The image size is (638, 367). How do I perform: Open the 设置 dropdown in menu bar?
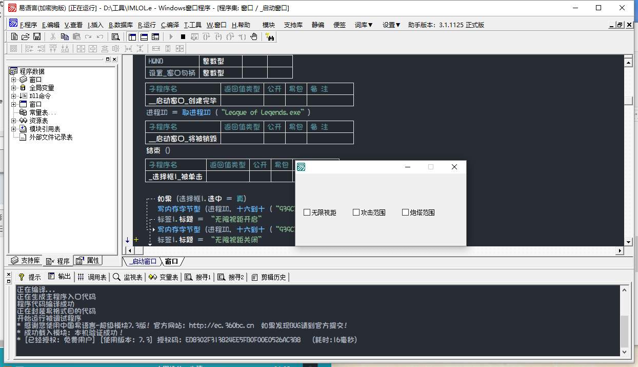pyautogui.click(x=391, y=25)
